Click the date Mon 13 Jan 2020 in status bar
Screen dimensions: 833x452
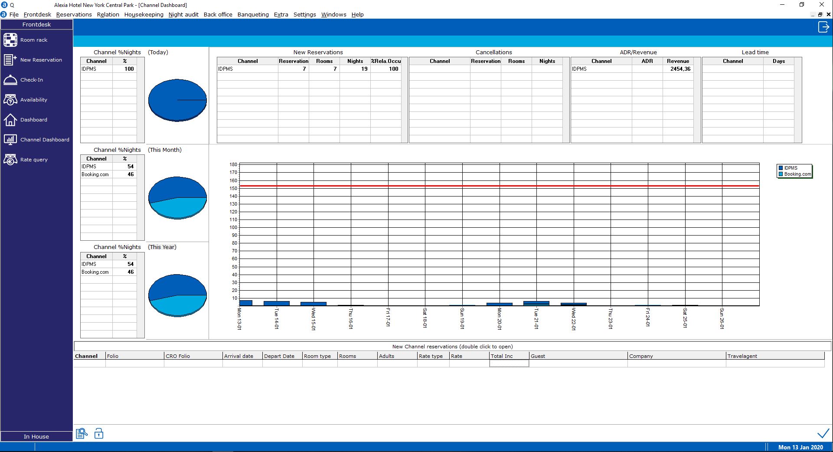(800, 447)
